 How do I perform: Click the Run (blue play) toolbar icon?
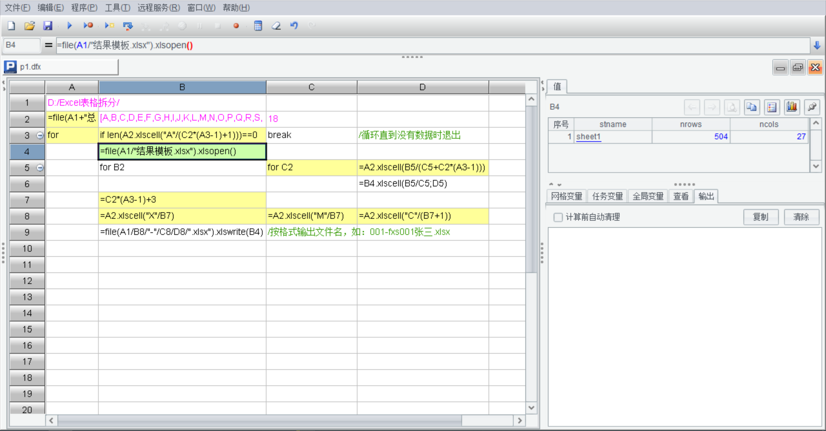tap(69, 26)
